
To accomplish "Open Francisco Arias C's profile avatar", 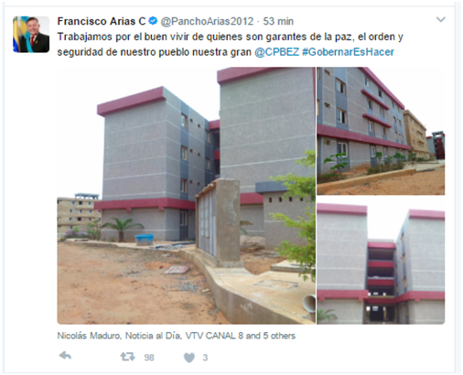I will pyautogui.click(x=31, y=35).
